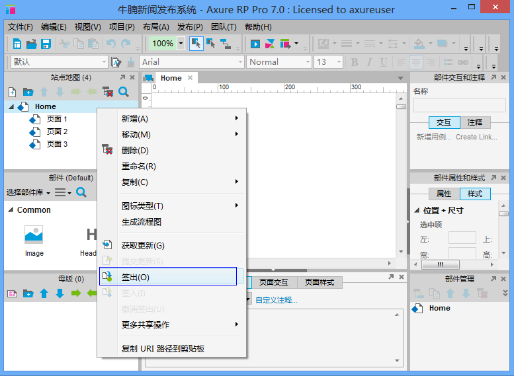The image size is (514, 376).
Task: Add a new page in sitemap panel
Action: [12, 92]
